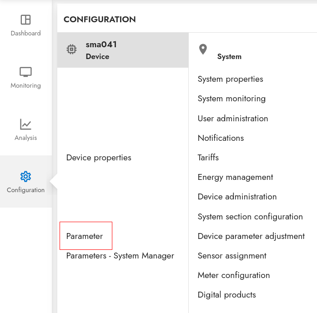Click the sma041 device chip icon
Image resolution: width=317 pixels, height=313 pixels.
(71, 49)
